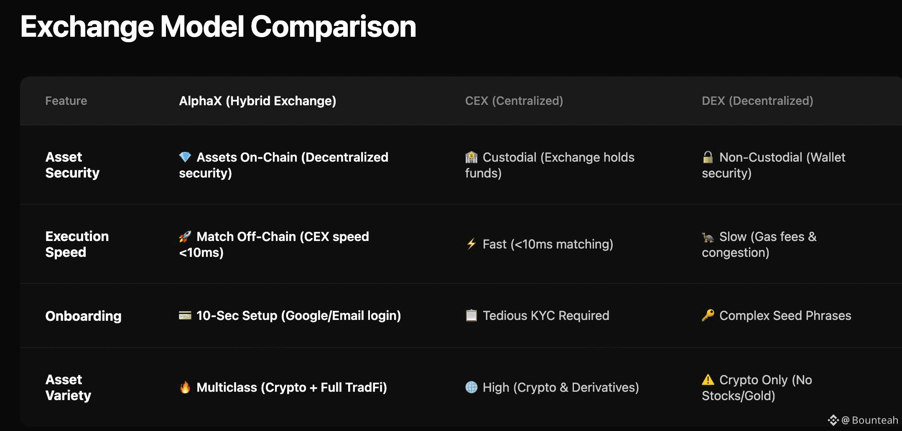Click the fire icon next to Multiclass

pos(185,387)
